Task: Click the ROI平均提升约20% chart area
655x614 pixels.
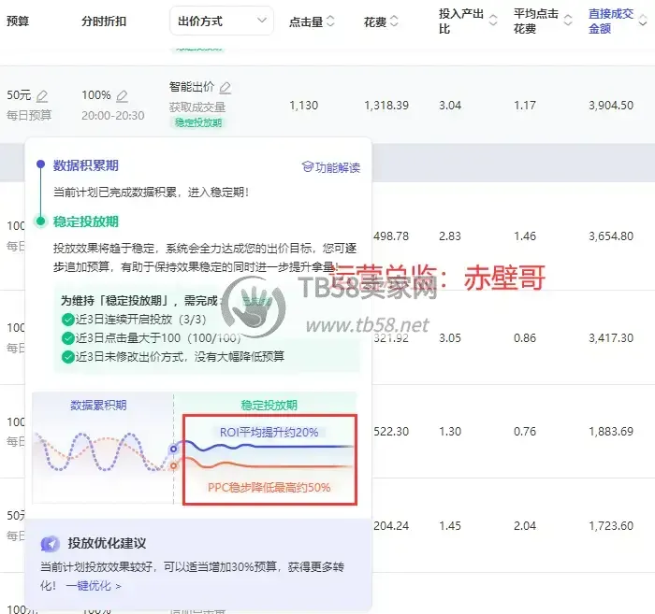Action: pos(269,432)
